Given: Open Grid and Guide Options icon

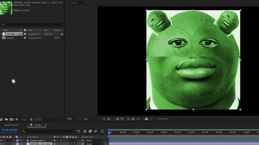Looking at the screenshot, I should (122, 119).
